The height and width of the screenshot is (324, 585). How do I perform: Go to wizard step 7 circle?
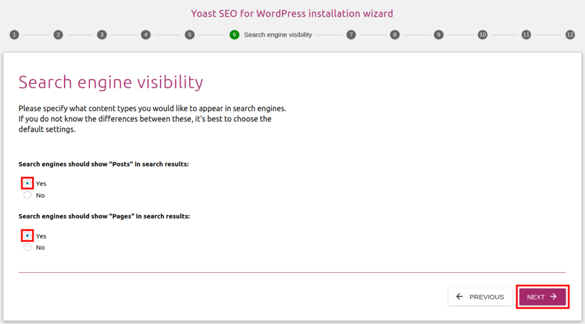(x=351, y=35)
